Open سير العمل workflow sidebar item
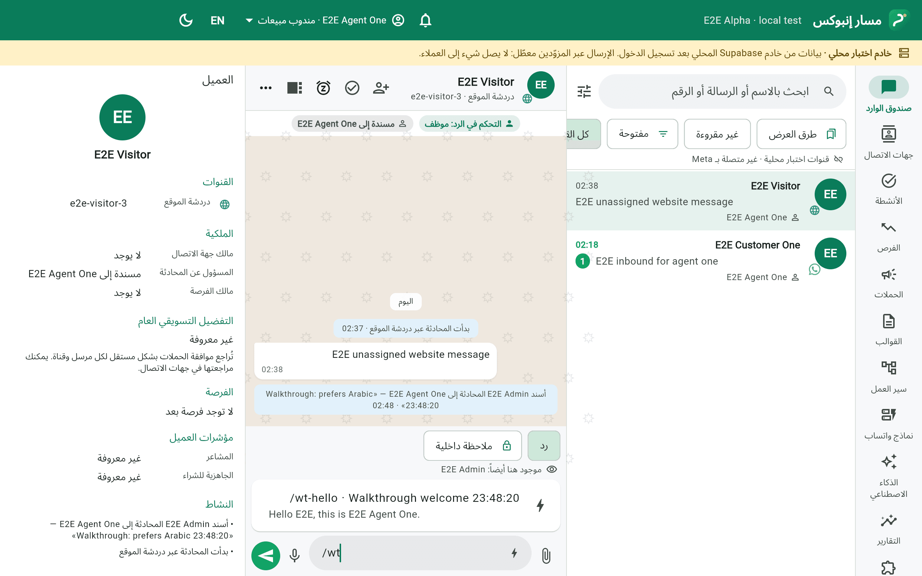Viewport: 922px width, 576px height. 889,377
